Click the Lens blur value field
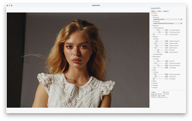 click(x=166, y=35)
